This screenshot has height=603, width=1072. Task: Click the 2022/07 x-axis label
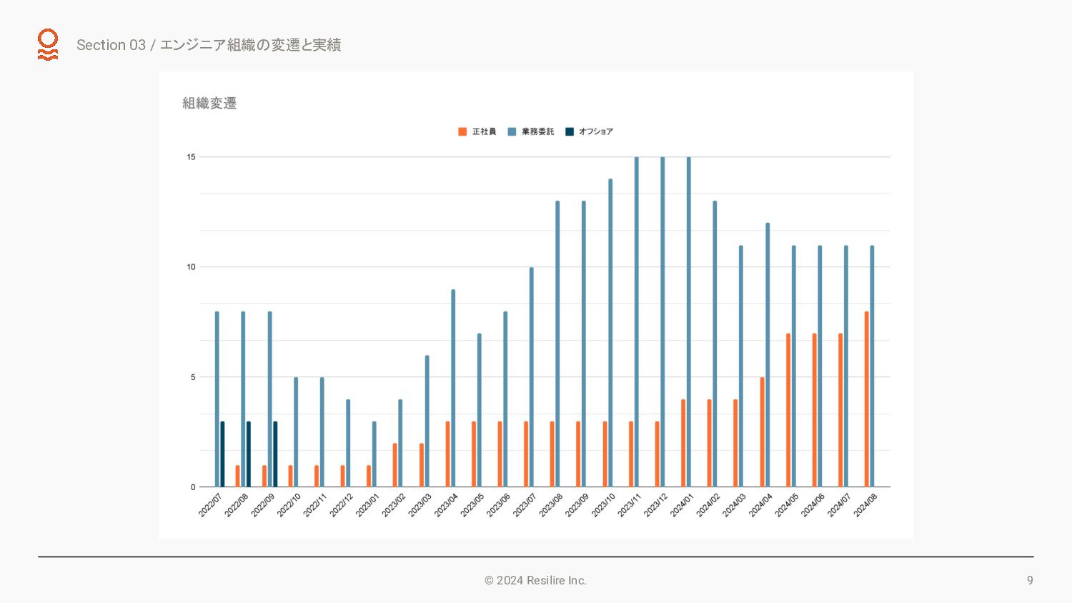[x=210, y=505]
